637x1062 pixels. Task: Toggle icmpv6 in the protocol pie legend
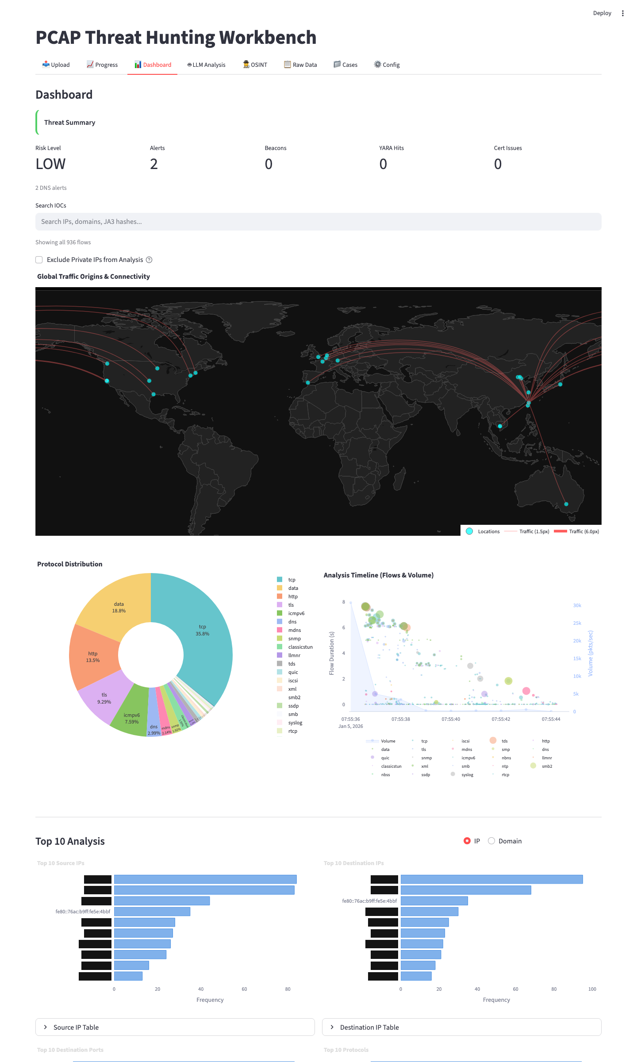(291, 613)
